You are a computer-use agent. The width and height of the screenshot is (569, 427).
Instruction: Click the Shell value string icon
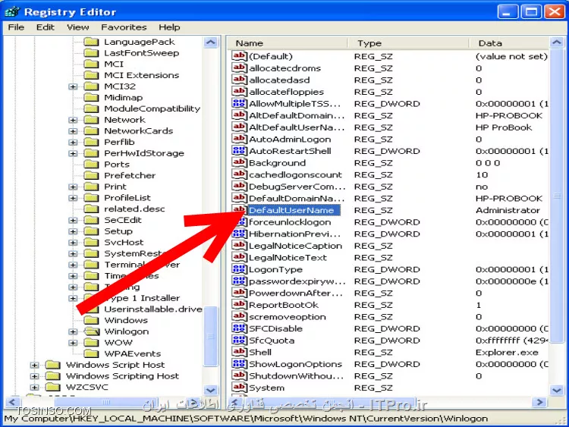tap(239, 352)
